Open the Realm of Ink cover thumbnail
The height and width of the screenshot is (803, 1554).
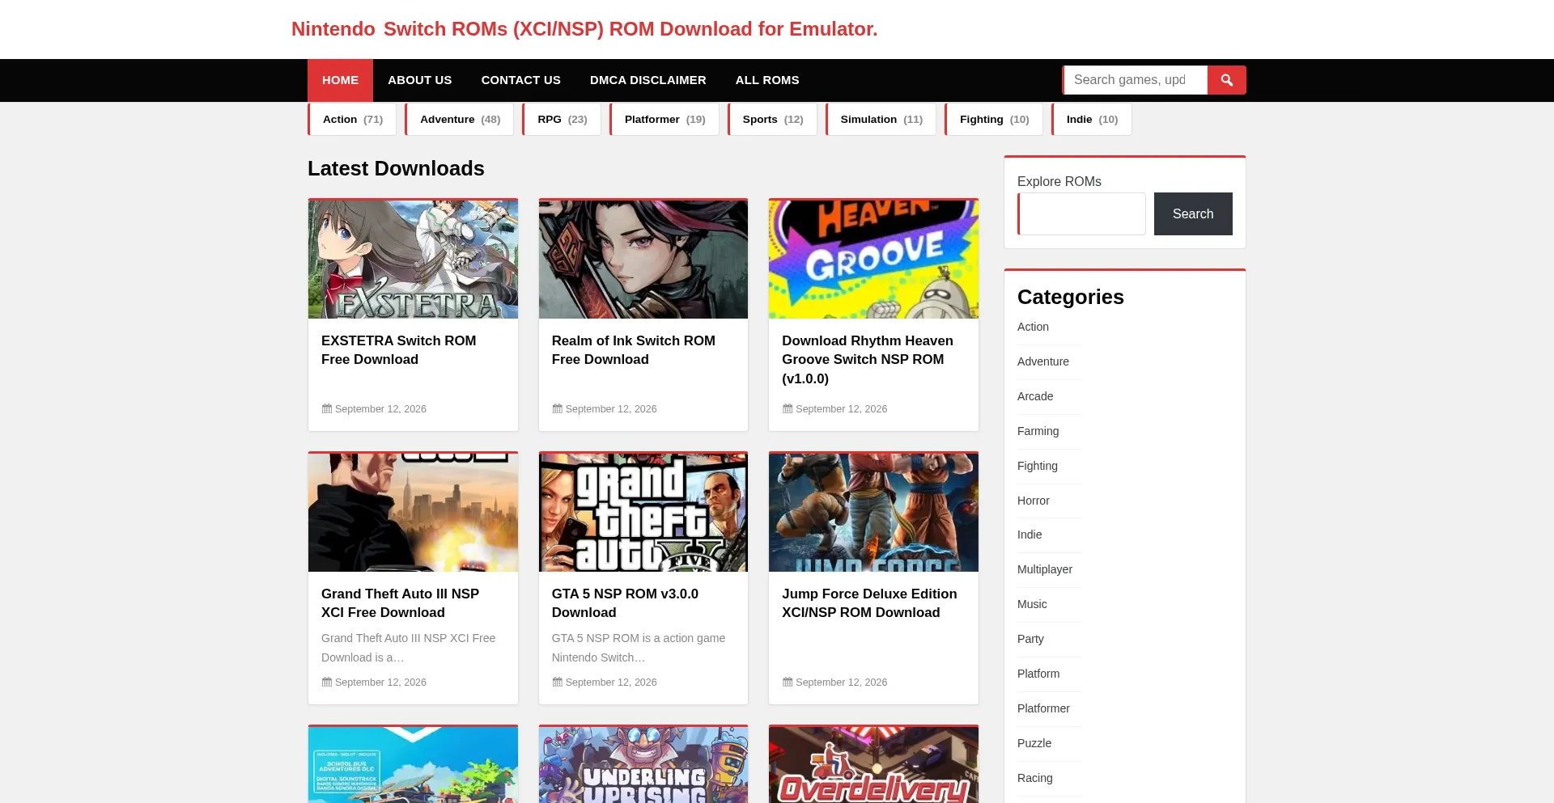[643, 260]
